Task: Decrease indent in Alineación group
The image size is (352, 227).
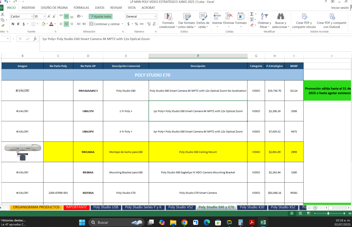Action: pyautogui.click(x=79, y=24)
